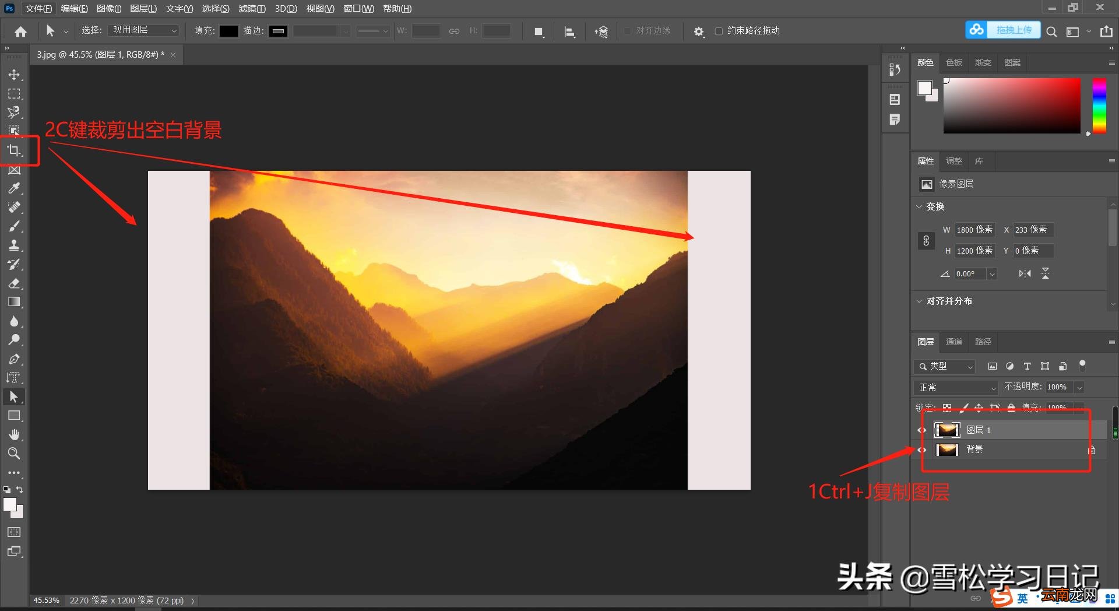Open the 现用图层 selection dropdown
1119x611 pixels.
pyautogui.click(x=143, y=30)
